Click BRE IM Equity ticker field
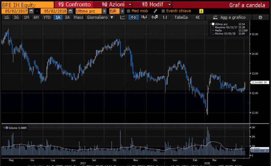271x166 pixels. pyautogui.click(x=28, y=5)
